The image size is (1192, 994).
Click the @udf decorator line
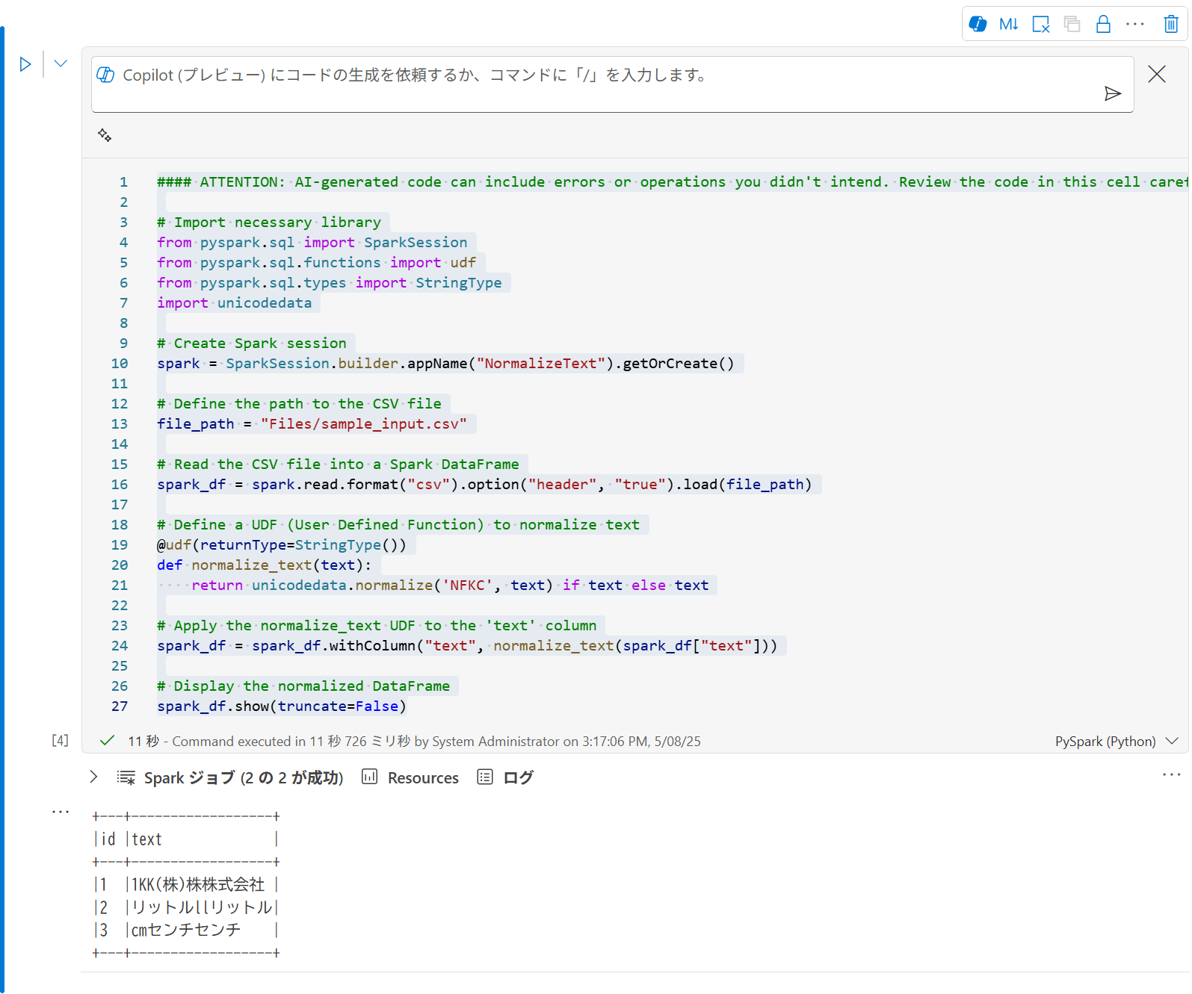[x=282, y=545]
